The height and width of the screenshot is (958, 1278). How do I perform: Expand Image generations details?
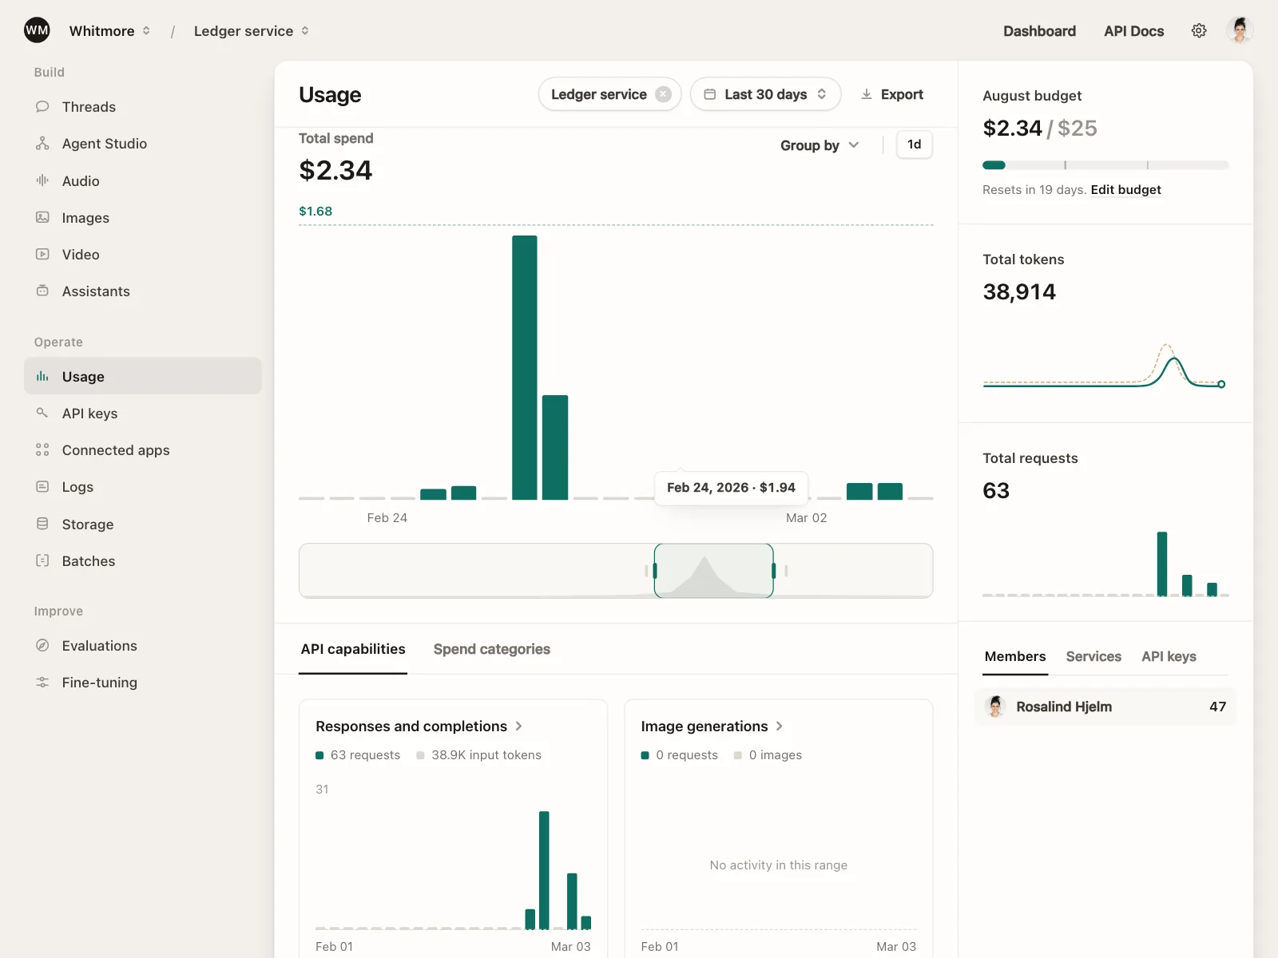(712, 726)
